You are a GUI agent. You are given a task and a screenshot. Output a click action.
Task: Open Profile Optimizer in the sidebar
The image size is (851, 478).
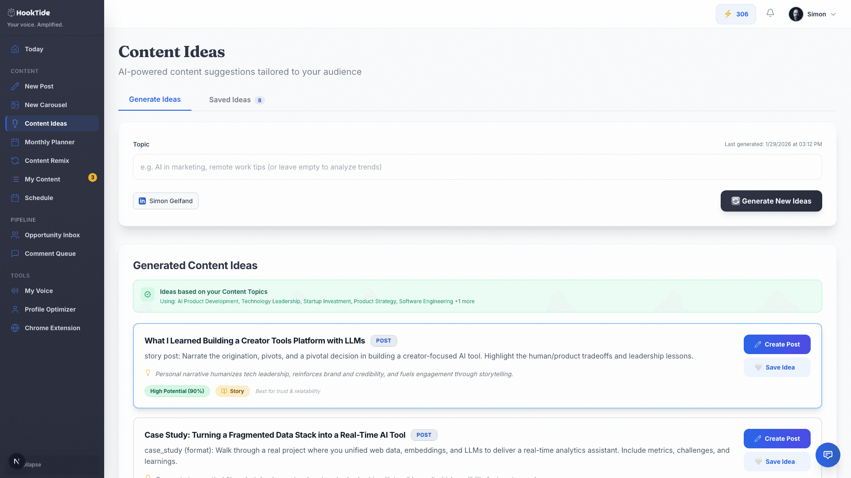tap(52, 309)
